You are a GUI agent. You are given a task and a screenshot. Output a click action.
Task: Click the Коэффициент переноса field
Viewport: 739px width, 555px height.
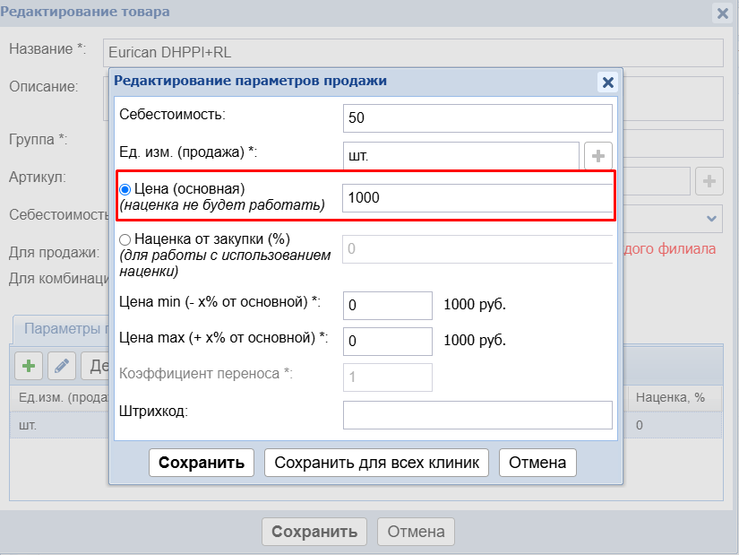(x=387, y=377)
